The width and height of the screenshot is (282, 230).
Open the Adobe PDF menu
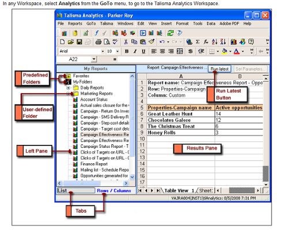tap(229, 24)
